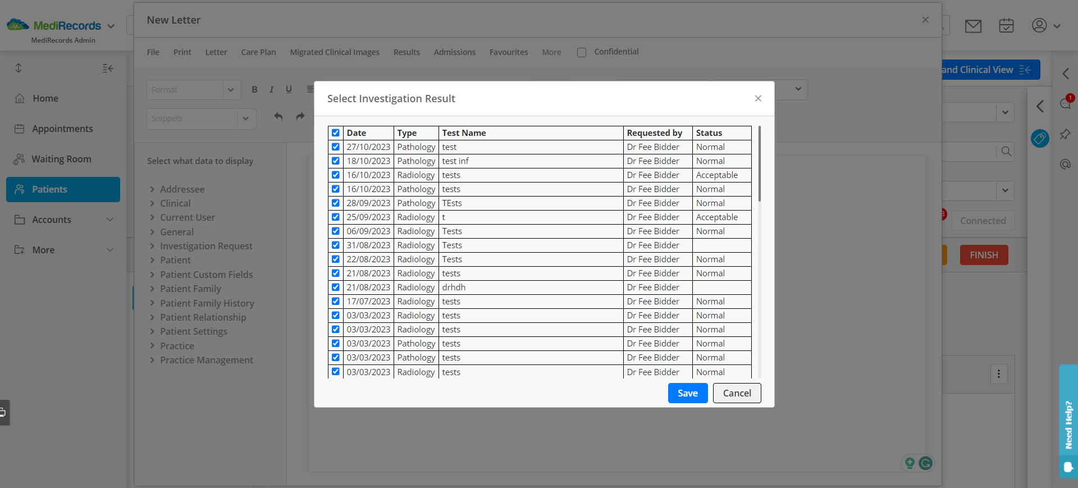Viewport: 1078px width, 488px height.
Task: Click the Italic formatting icon
Action: pyautogui.click(x=271, y=89)
